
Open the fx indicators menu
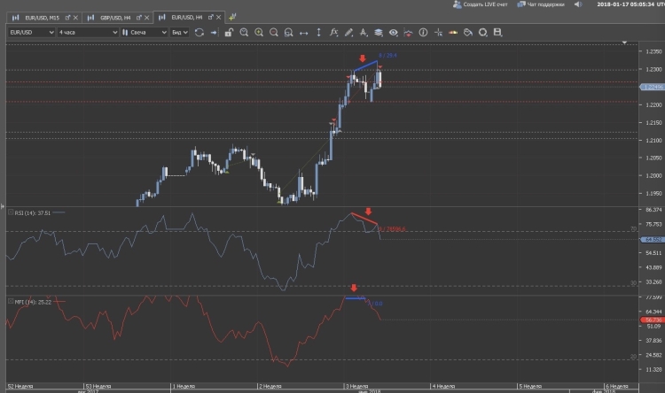(333, 32)
